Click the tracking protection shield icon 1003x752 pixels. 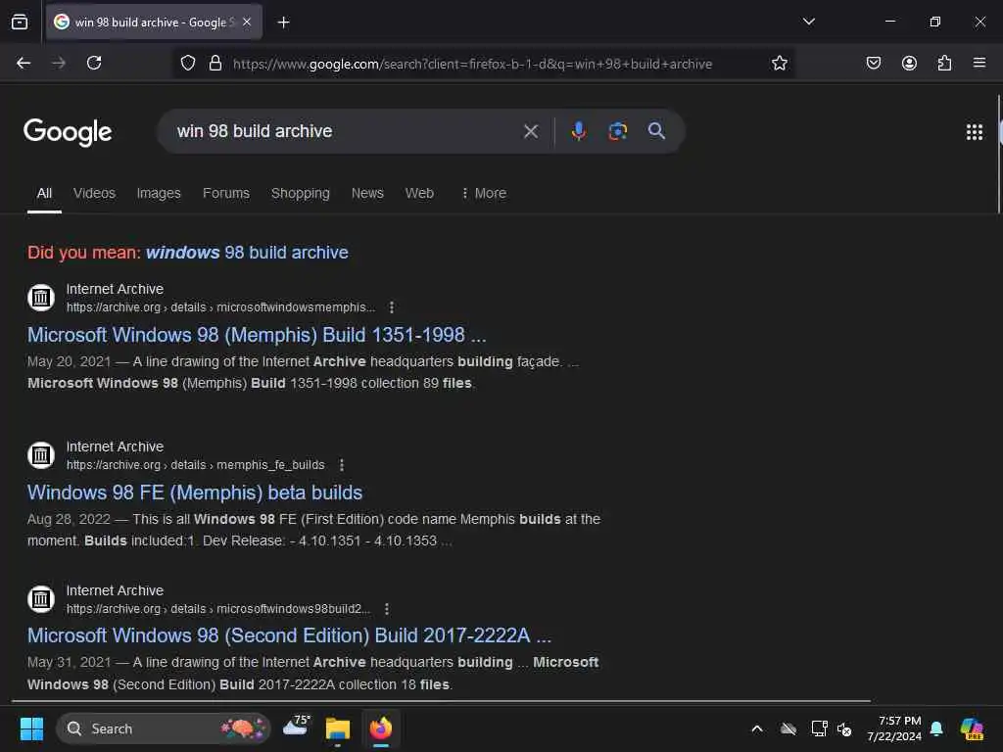click(x=187, y=63)
